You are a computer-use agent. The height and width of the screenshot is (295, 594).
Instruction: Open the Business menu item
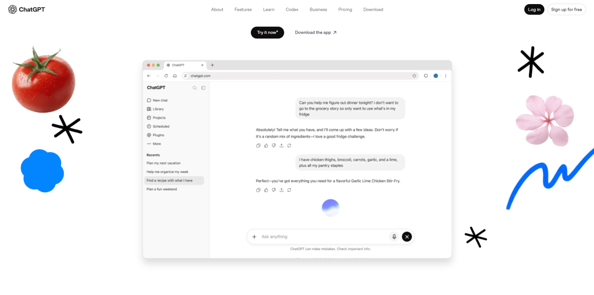point(318,9)
